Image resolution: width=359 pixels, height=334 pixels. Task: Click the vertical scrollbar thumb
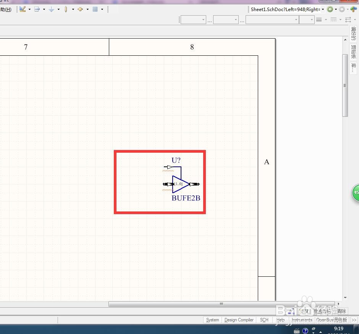pos(345,86)
